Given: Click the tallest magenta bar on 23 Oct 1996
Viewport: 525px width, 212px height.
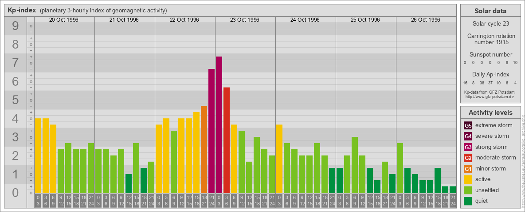Looking at the screenshot, I should point(219,125).
